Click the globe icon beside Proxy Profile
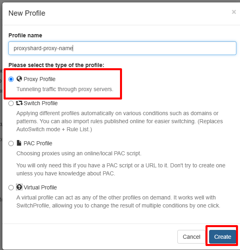 click(x=19, y=79)
